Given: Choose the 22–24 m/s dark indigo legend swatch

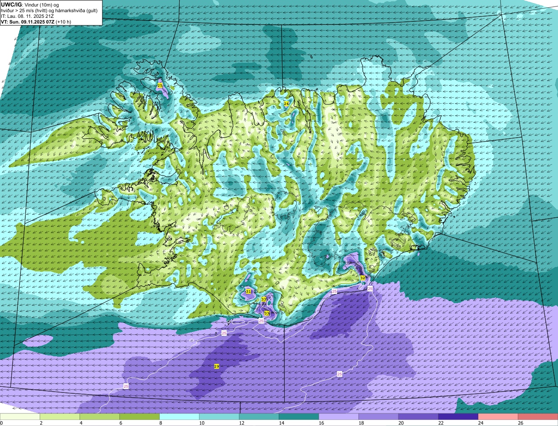Looking at the screenshot, I should [459, 416].
